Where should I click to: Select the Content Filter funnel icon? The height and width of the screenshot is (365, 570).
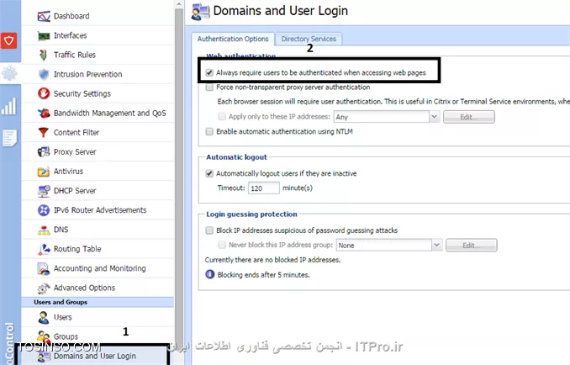[x=44, y=132]
